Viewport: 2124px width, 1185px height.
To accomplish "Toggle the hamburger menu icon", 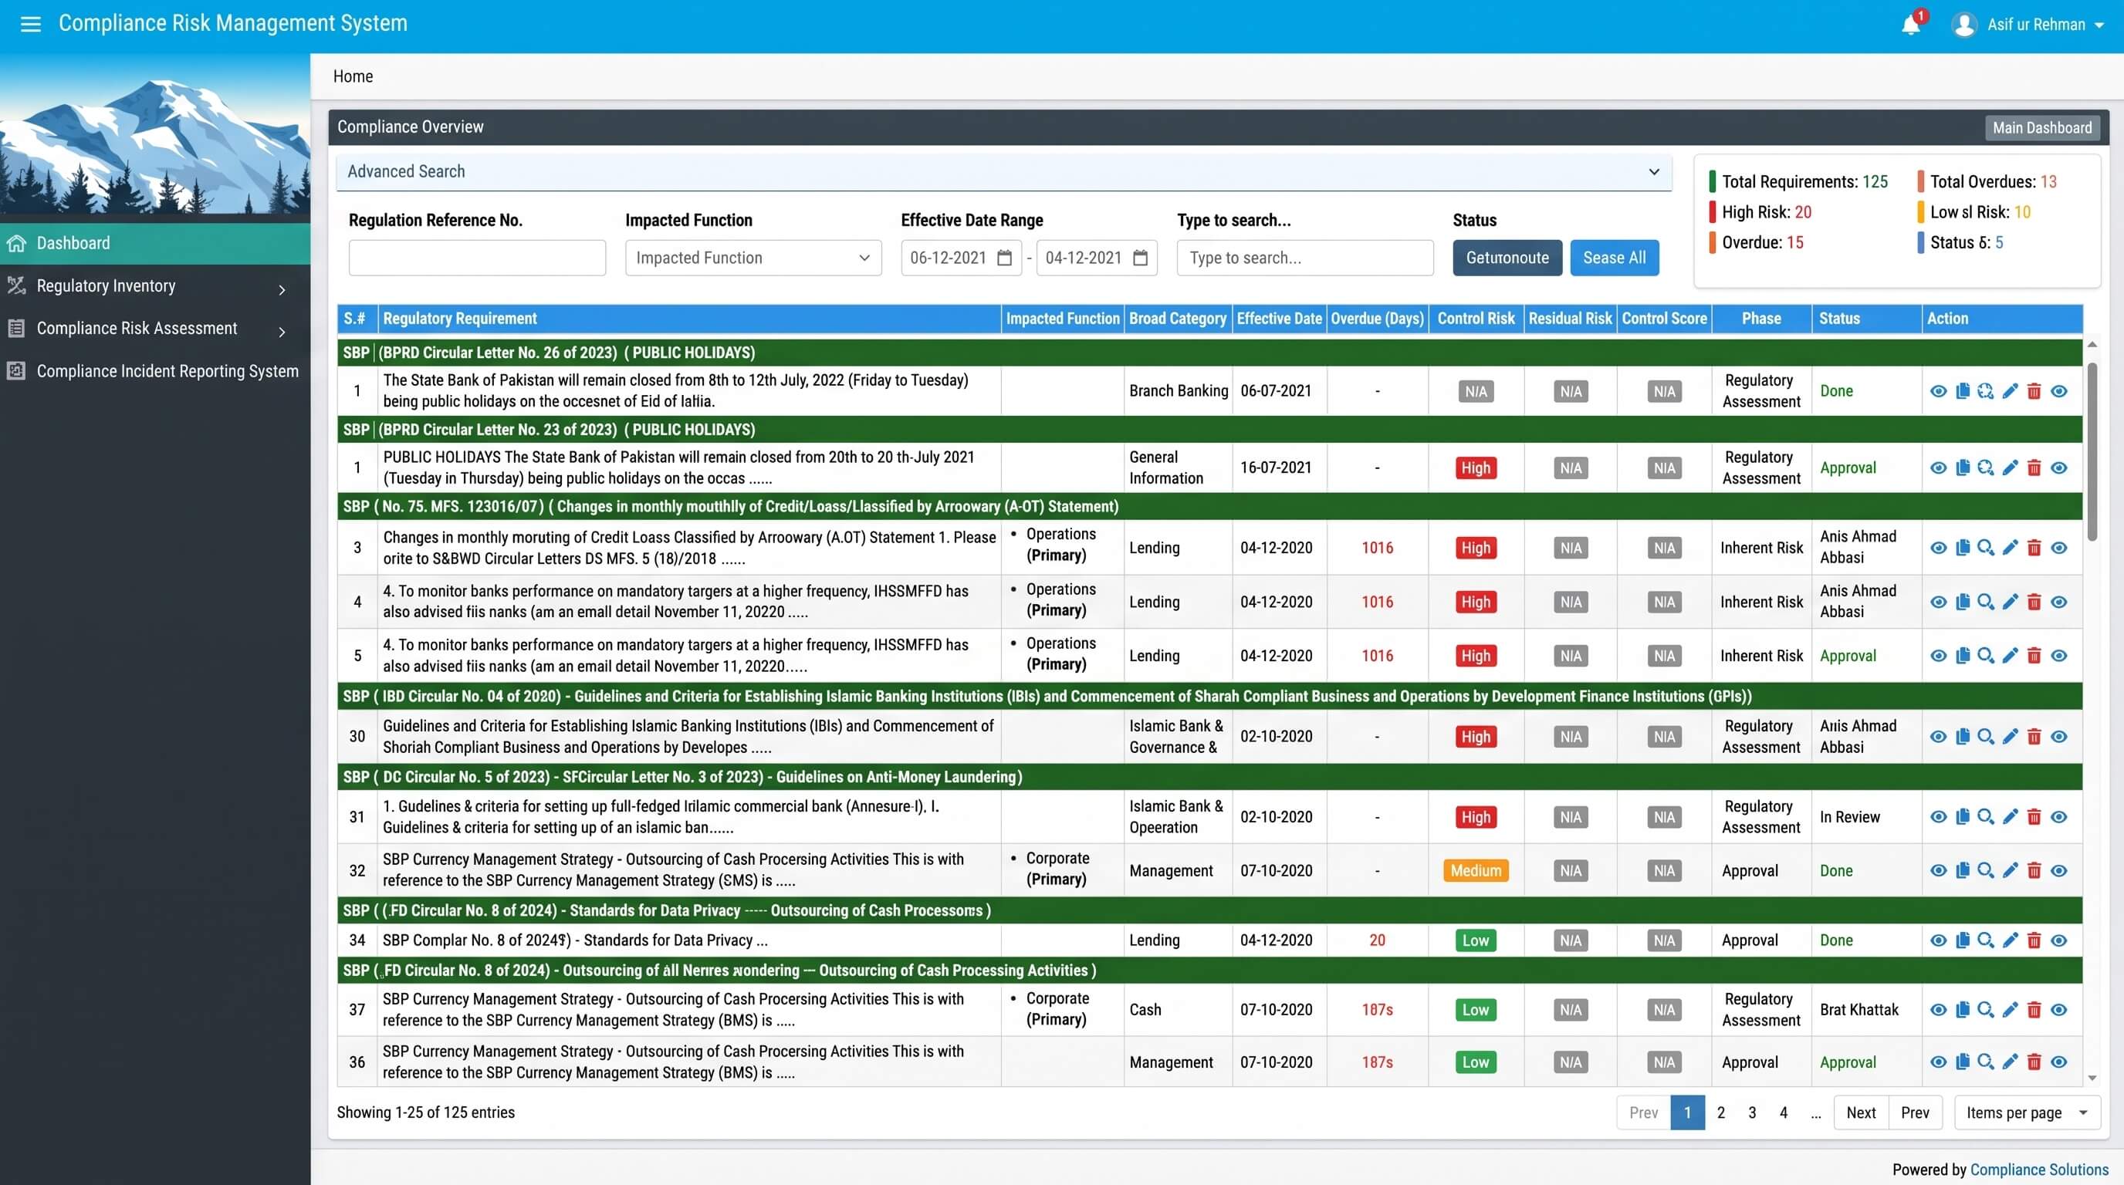I will (x=31, y=24).
